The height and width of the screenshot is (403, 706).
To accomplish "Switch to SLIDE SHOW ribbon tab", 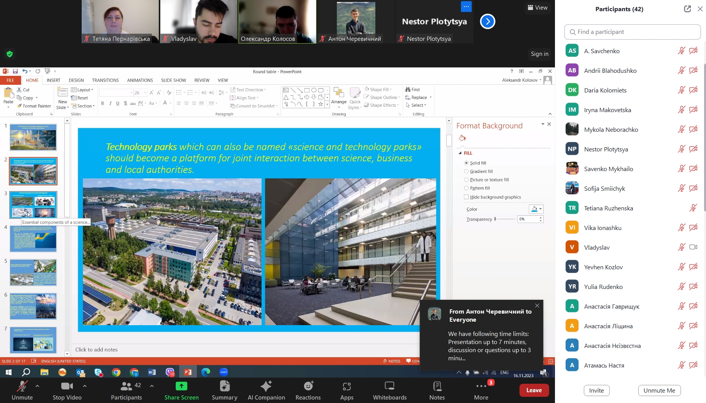I will coord(173,80).
